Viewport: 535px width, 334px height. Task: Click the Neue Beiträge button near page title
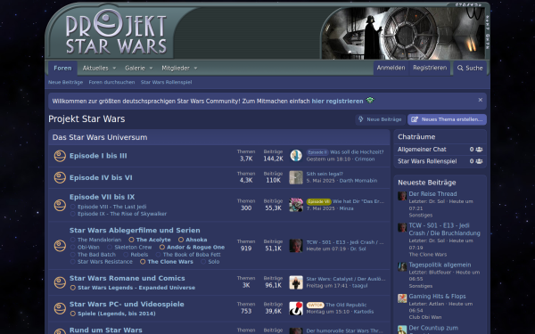point(380,119)
